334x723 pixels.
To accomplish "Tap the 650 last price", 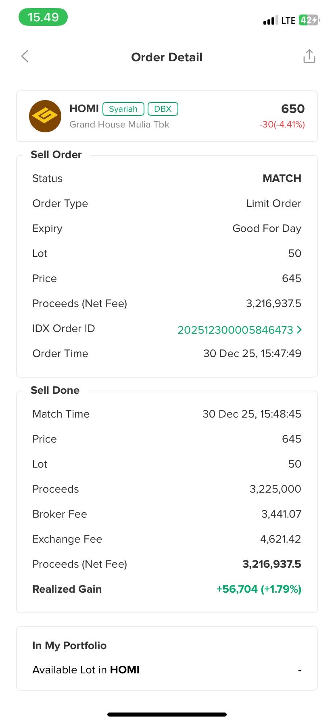I will click(292, 109).
